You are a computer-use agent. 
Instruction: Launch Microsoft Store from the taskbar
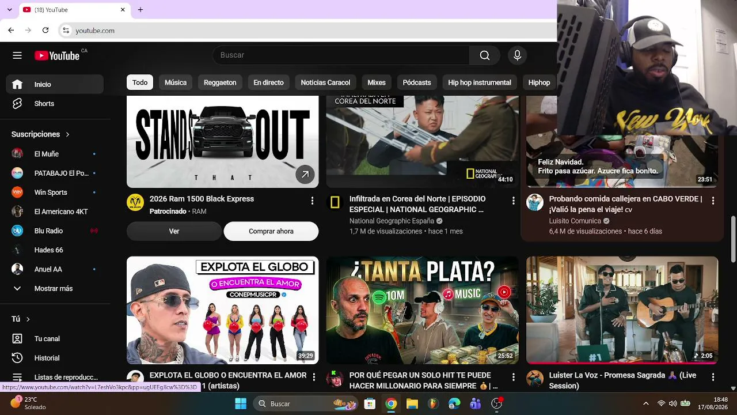click(370, 403)
